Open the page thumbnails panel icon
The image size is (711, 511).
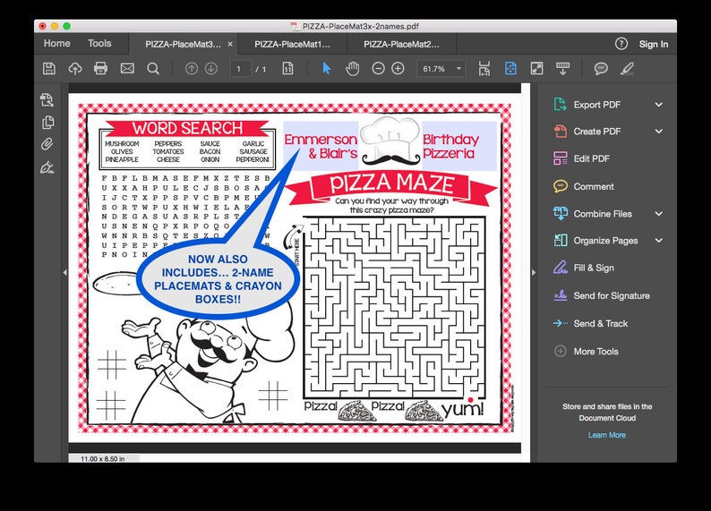(x=47, y=122)
